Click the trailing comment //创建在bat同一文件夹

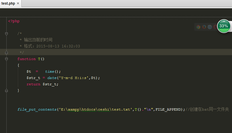(207, 109)
